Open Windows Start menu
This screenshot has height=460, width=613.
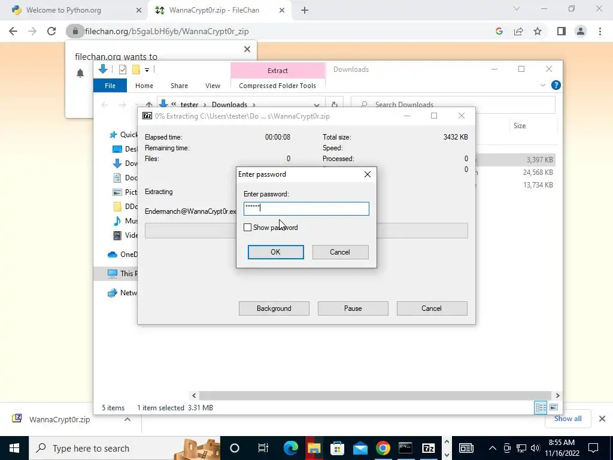(x=14, y=448)
